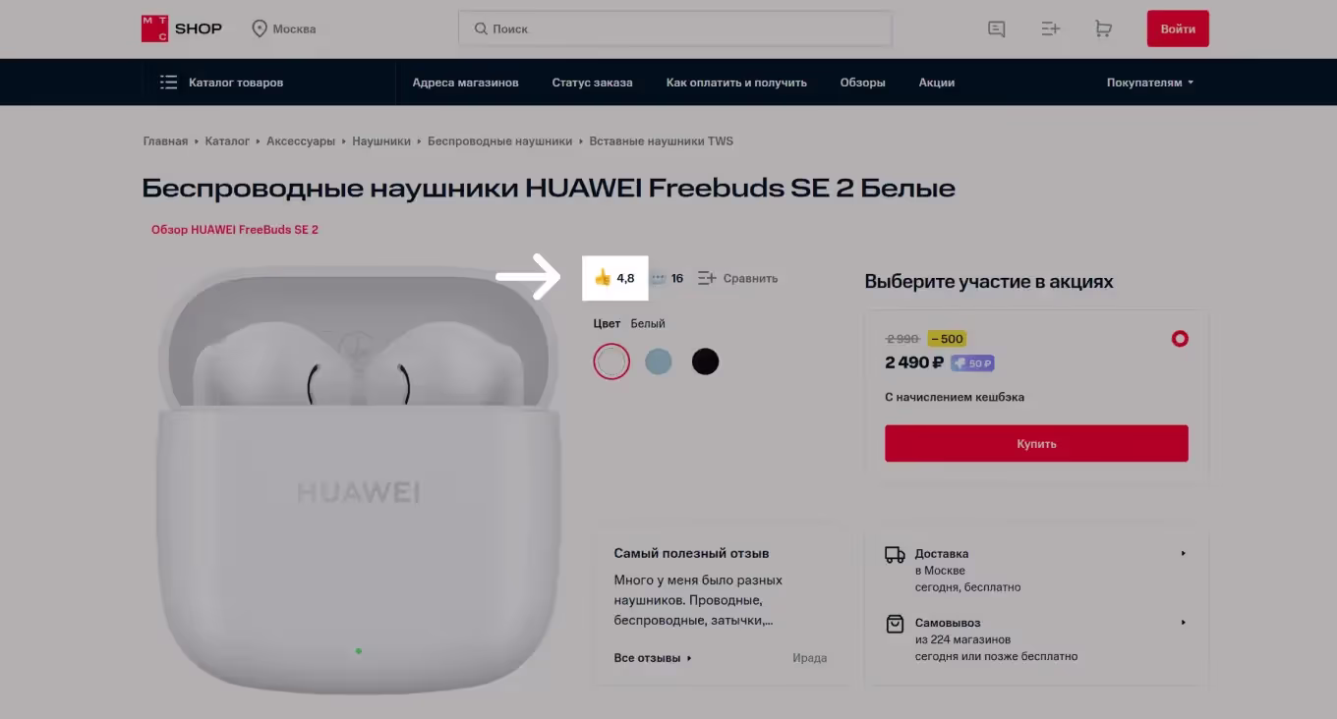Open the Акции menu item

tap(937, 83)
